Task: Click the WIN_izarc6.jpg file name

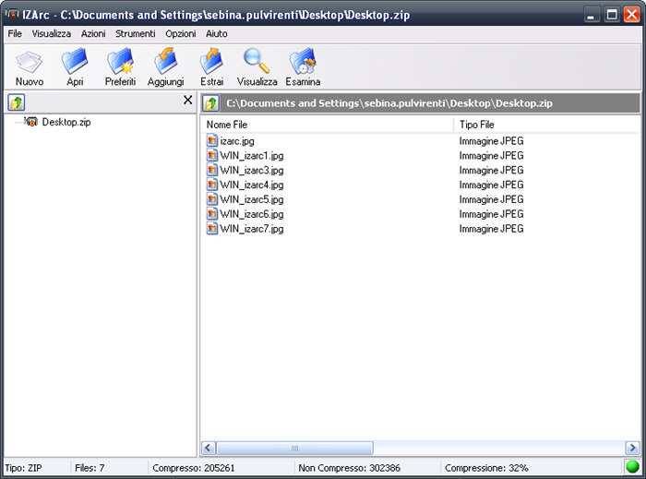Action: point(252,214)
